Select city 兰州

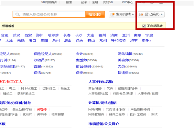coord(126,35)
